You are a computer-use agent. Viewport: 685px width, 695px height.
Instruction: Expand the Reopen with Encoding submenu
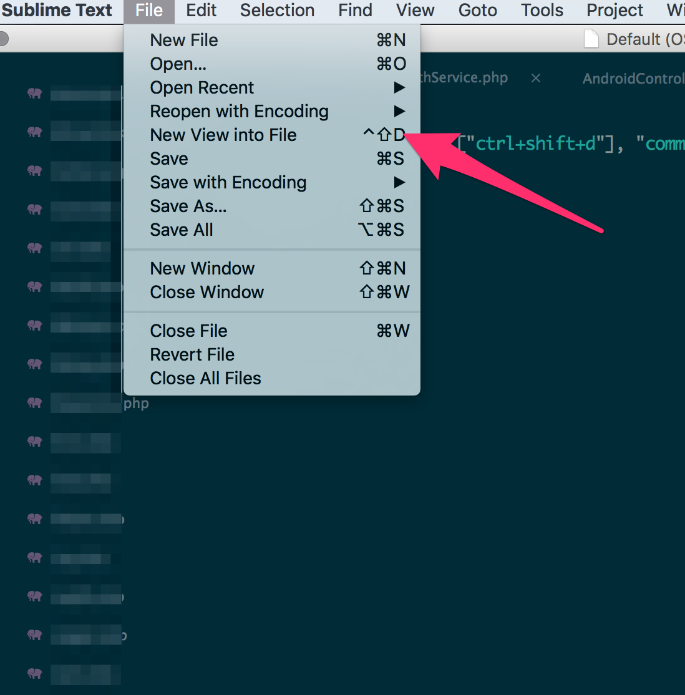tap(272, 111)
